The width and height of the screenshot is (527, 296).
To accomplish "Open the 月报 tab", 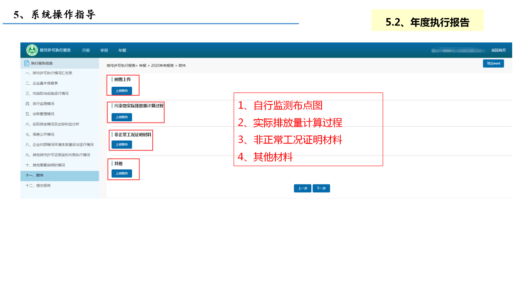I will [86, 50].
